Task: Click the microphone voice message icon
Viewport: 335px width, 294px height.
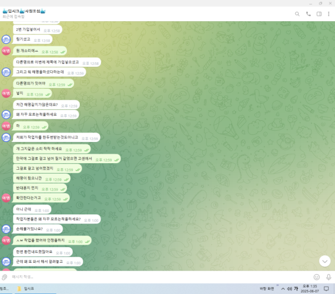Action: 329,277
